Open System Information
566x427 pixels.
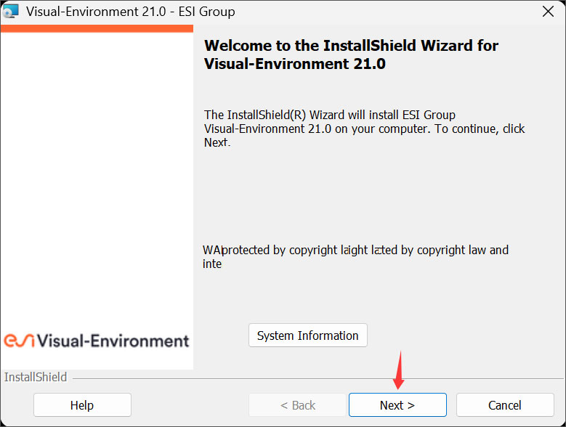[x=308, y=335]
